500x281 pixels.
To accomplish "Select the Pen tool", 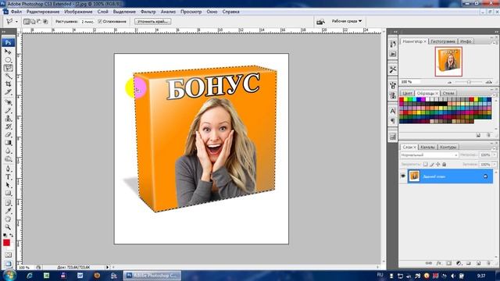I will (8, 169).
